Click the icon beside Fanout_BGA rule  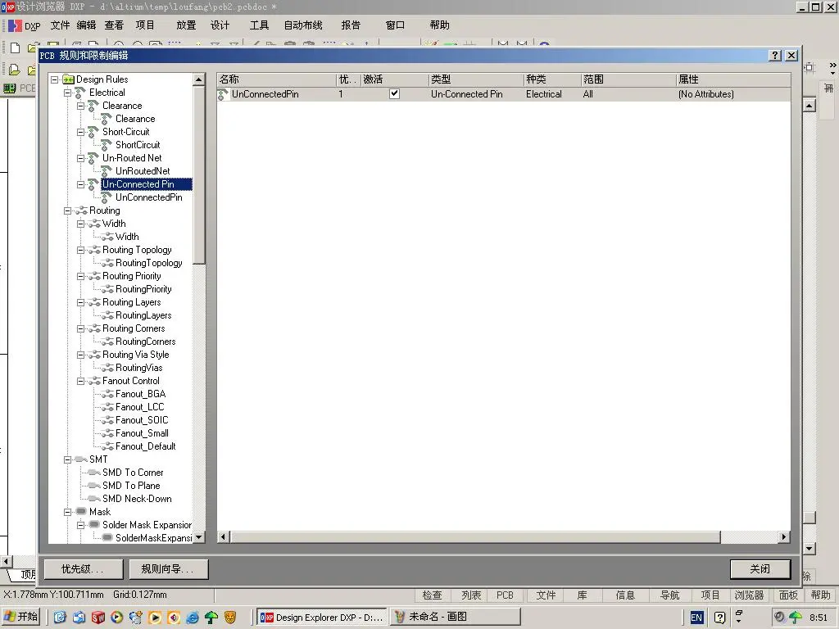pos(107,394)
